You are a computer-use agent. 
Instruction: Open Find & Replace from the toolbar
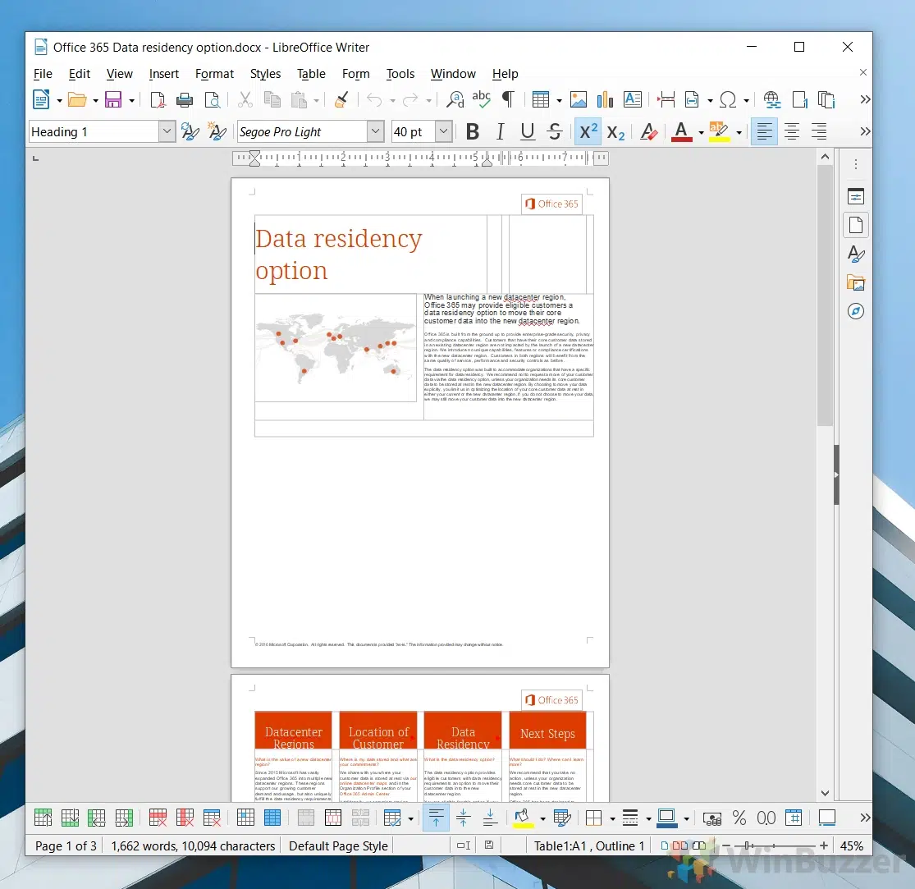pyautogui.click(x=455, y=100)
